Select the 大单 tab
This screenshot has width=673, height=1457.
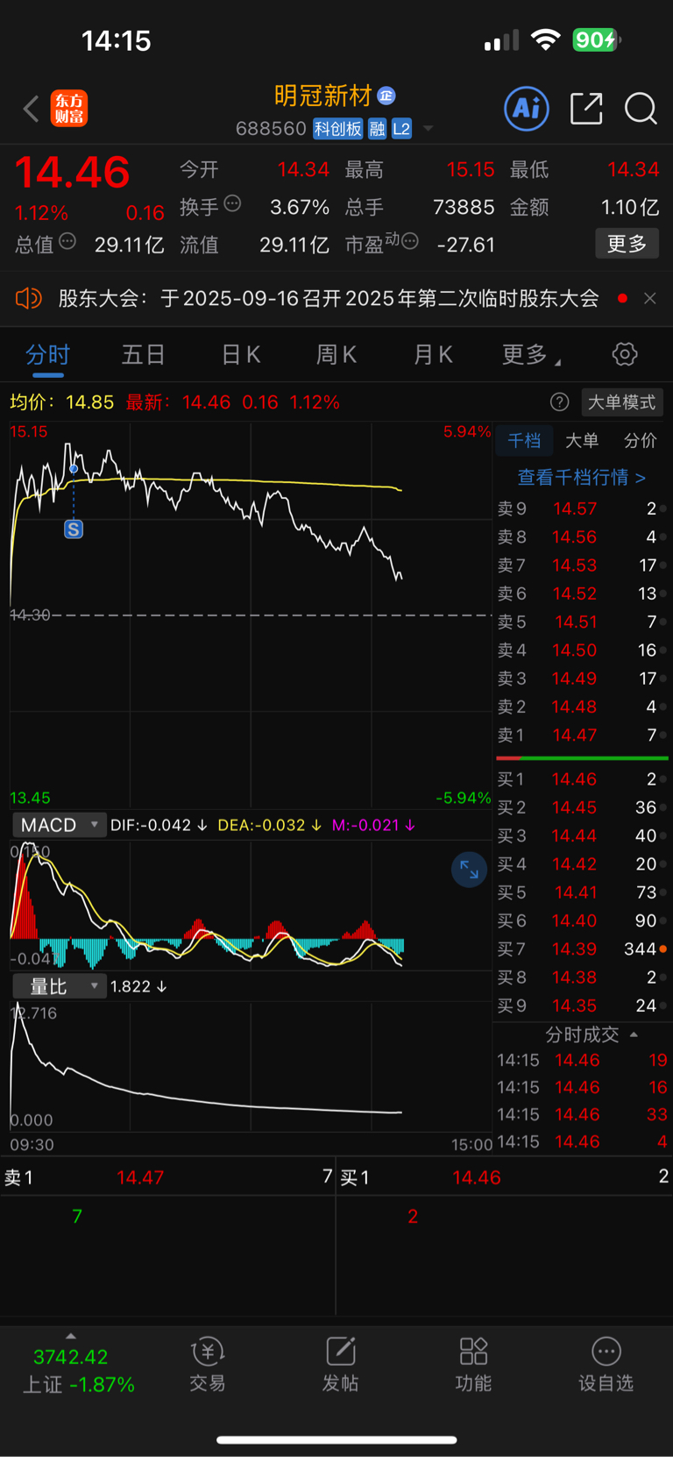tap(582, 440)
